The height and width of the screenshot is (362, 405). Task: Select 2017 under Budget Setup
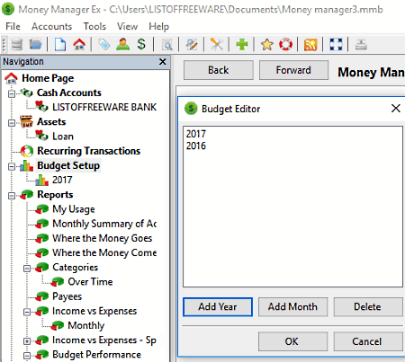coord(62,180)
